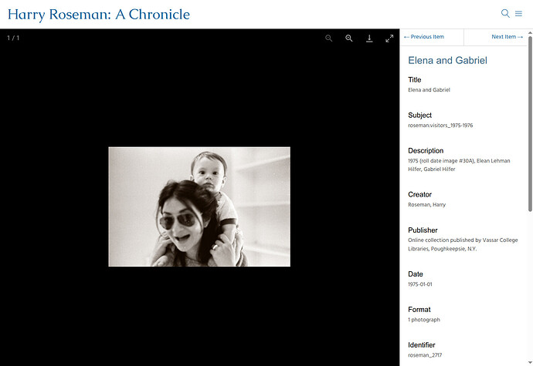Click the Title field label
Image resolution: width=533 pixels, height=366 pixels.
pos(414,79)
